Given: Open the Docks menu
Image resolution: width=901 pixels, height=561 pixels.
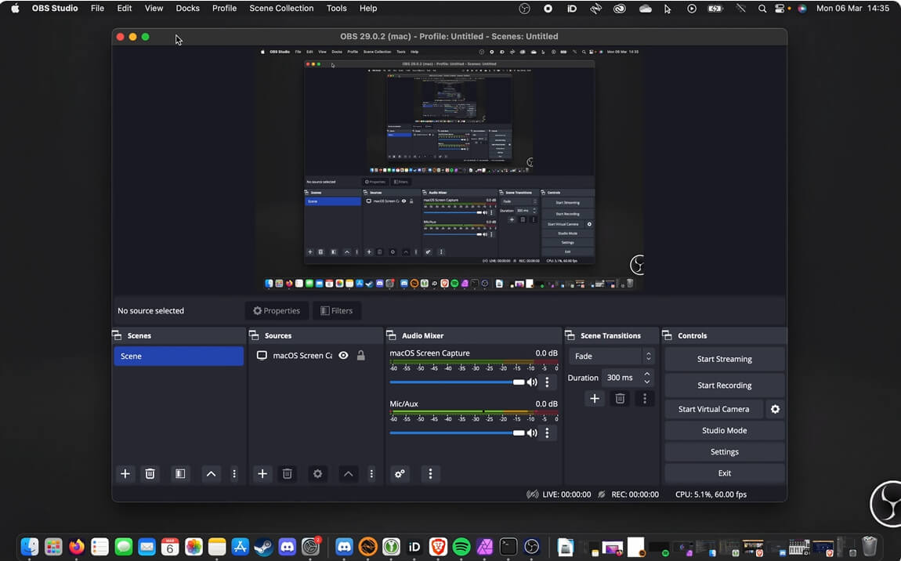Looking at the screenshot, I should pos(188,9).
